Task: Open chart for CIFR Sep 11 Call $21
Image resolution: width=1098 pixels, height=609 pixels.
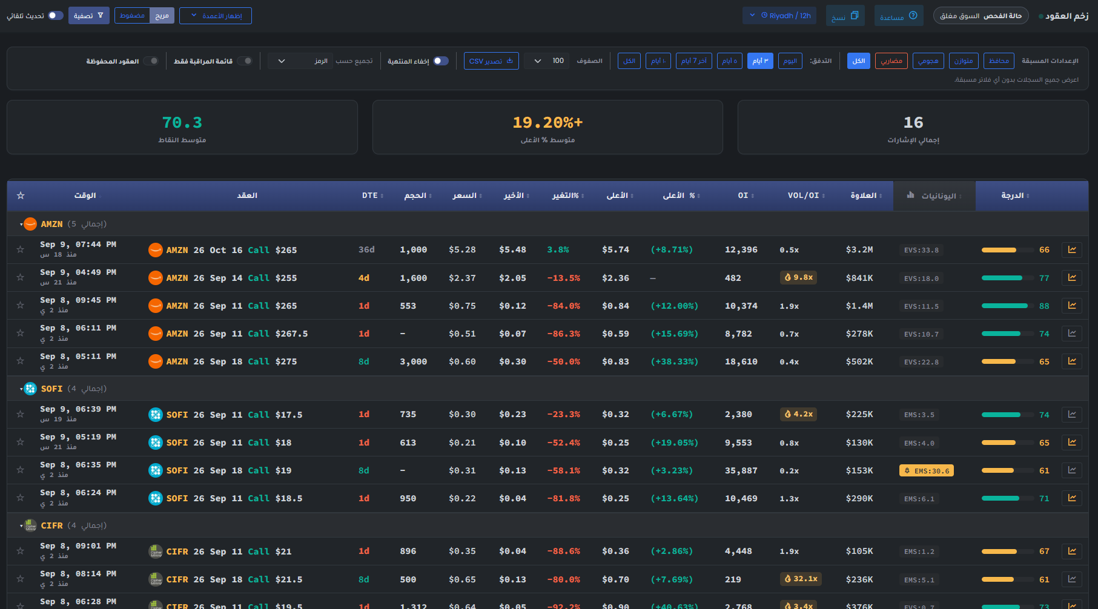Action: click(1071, 551)
